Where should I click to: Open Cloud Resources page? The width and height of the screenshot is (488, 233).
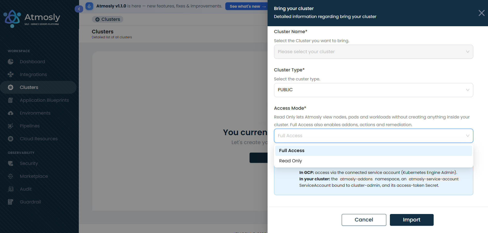point(39,139)
